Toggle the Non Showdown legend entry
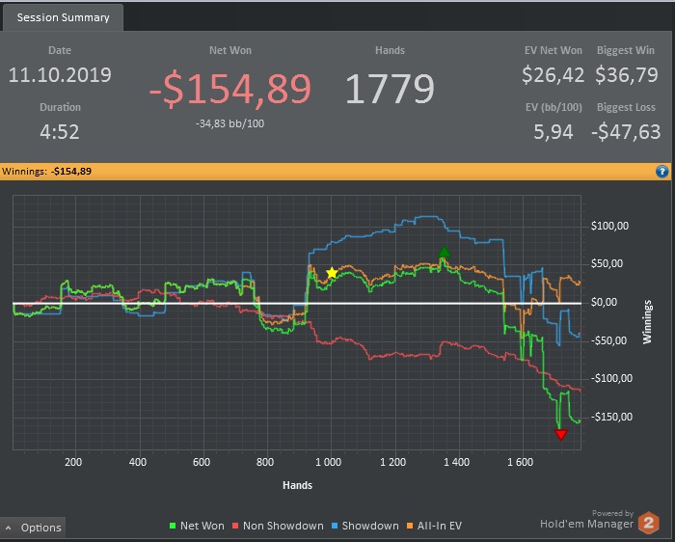The image size is (675, 542). (278, 526)
